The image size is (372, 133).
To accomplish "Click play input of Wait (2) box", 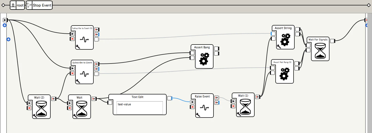I will pos(29,103).
